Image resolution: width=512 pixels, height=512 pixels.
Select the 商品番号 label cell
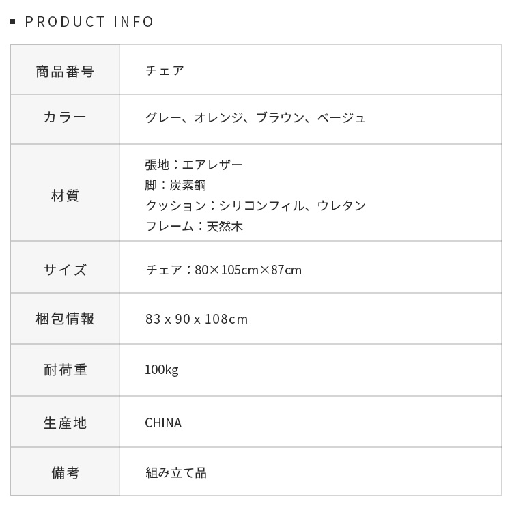point(65,71)
